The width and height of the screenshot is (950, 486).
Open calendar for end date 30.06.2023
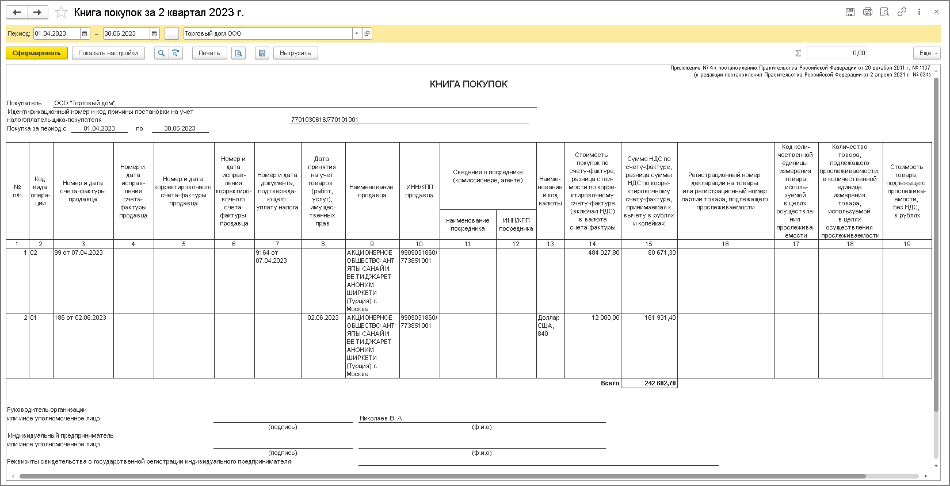coord(154,33)
